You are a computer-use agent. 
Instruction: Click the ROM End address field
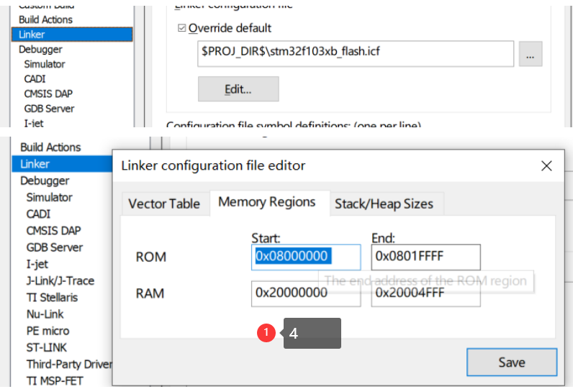(x=425, y=257)
